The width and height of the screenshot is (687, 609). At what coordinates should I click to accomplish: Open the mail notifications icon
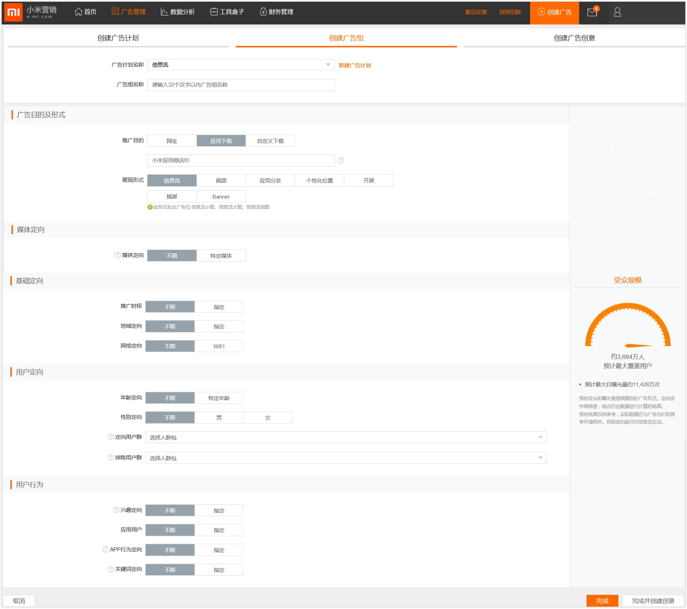[592, 12]
